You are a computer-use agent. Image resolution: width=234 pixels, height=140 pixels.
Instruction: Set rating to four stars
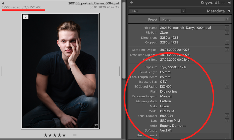[60, 135]
